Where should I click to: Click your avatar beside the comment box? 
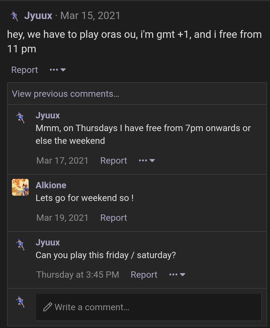pos(20,302)
